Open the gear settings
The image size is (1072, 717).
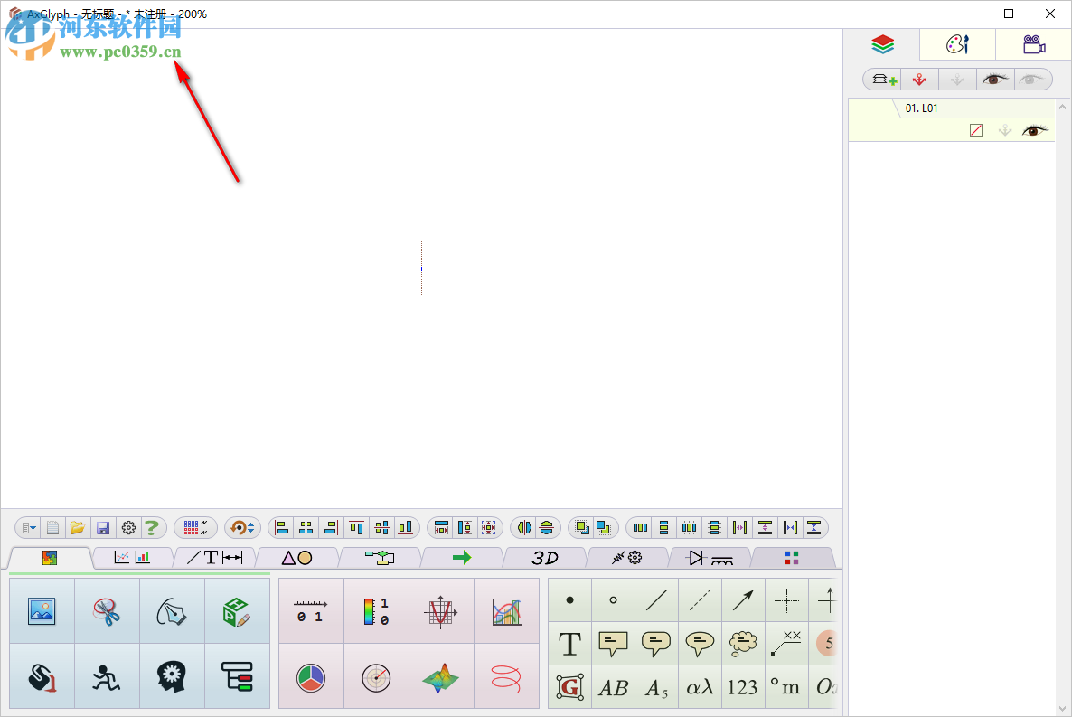128,527
